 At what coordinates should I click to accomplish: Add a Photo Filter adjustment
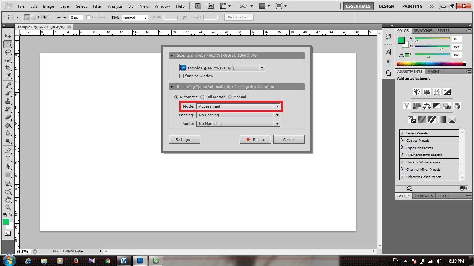[447, 106]
